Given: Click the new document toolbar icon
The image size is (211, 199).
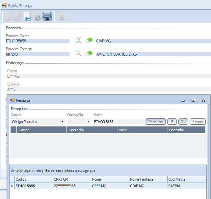Looking at the screenshot, I should pos(7,16).
